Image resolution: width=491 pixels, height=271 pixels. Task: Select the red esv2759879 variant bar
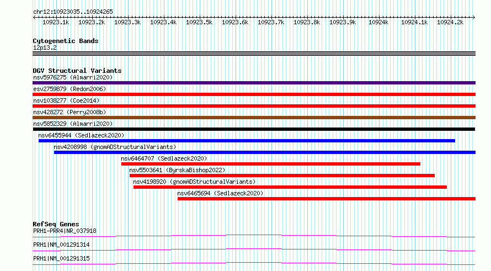click(254, 94)
